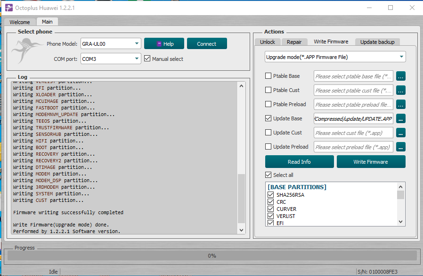The height and width of the screenshot is (276, 423).
Task: Browse for Update Base file
Action: click(400, 118)
